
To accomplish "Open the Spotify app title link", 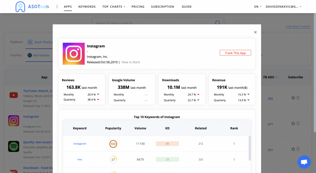I will point(38,142).
